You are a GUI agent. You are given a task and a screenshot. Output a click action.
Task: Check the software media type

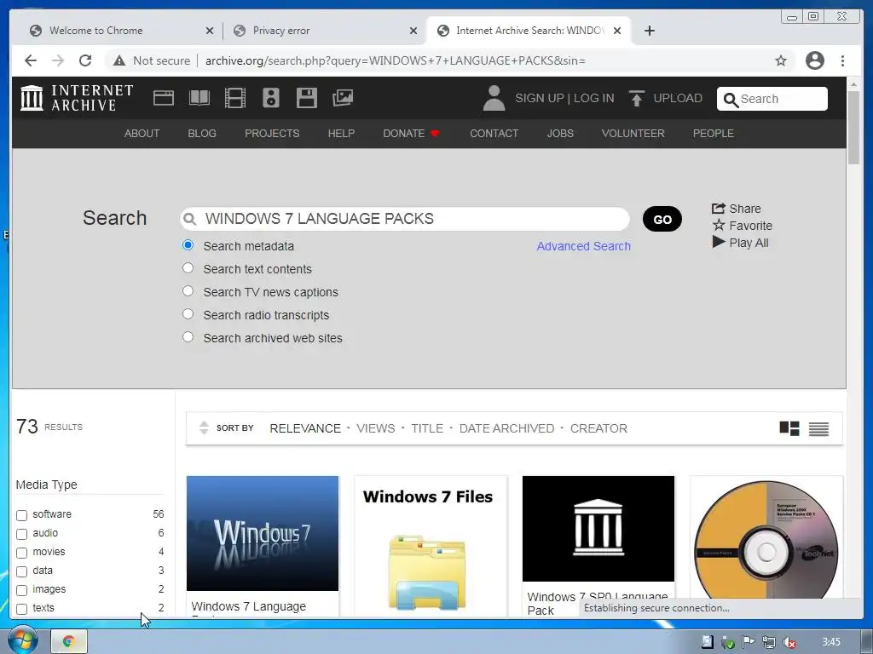[21, 515]
